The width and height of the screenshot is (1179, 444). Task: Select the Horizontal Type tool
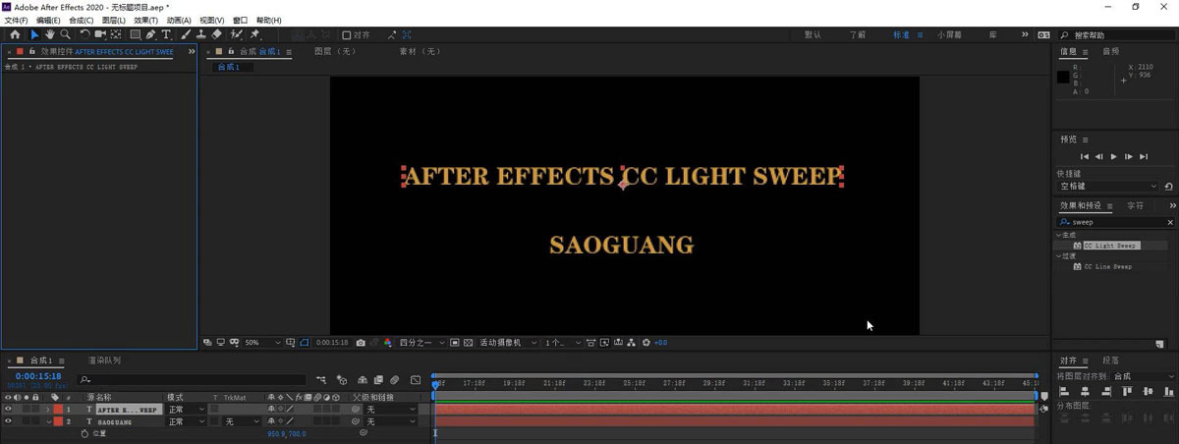point(166,34)
